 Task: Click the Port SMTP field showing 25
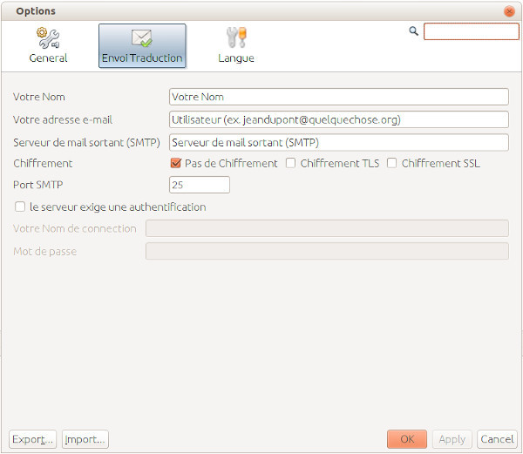200,185
